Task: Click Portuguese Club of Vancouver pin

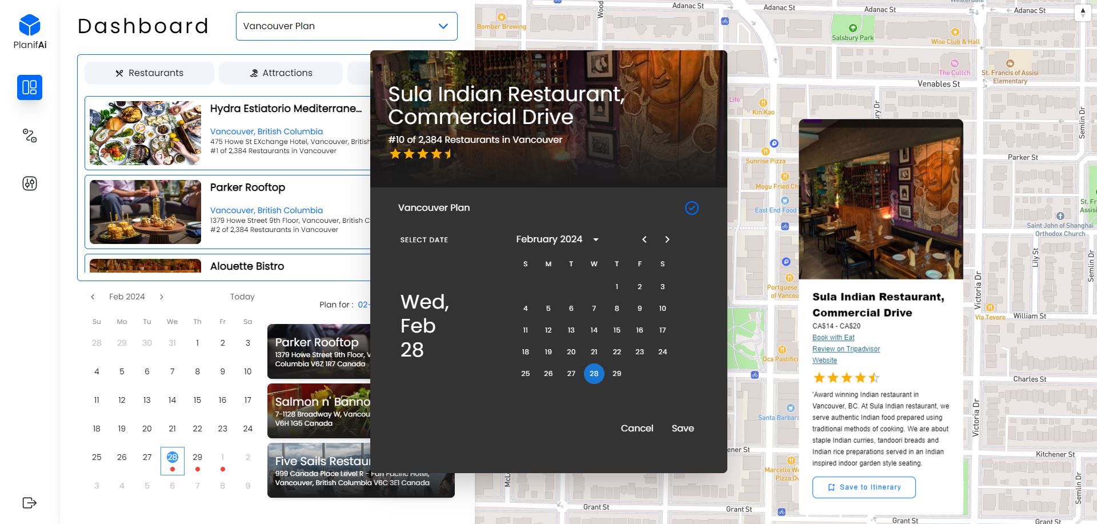Action: coord(789,278)
